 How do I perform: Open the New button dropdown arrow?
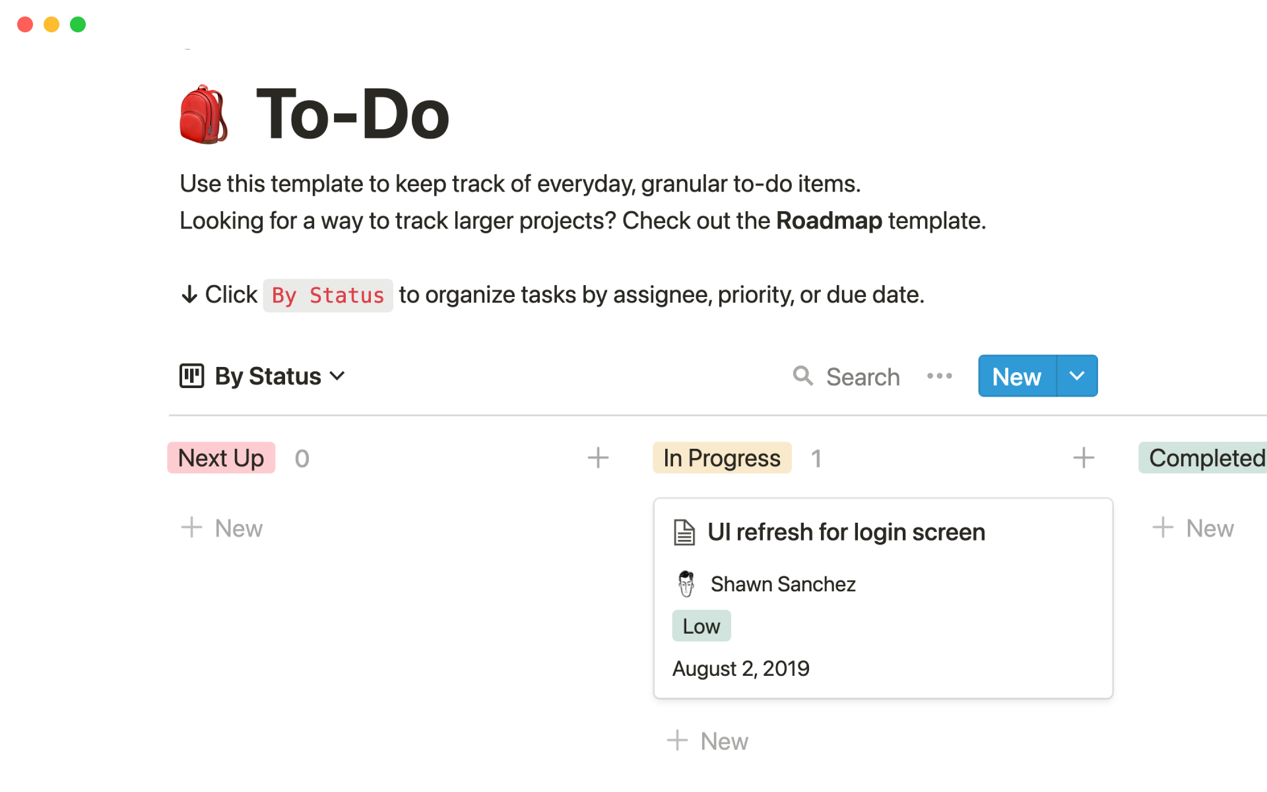coord(1076,376)
